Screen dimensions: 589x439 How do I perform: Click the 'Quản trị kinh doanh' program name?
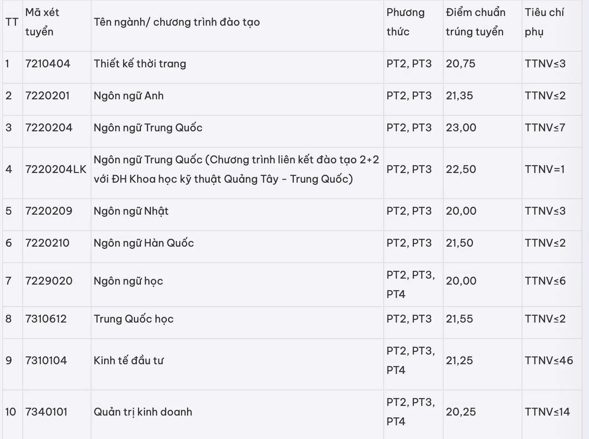(x=143, y=412)
